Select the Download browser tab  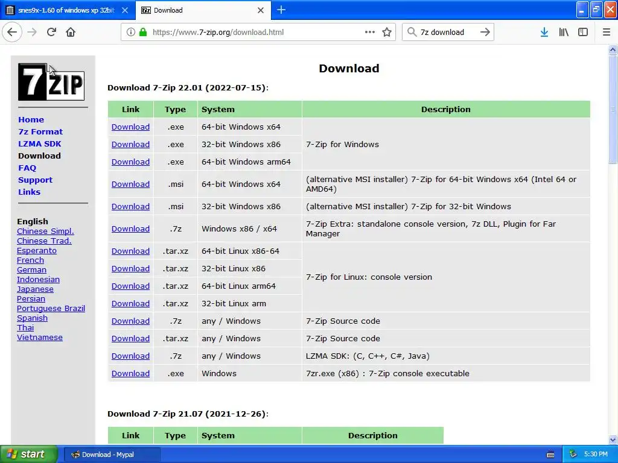203,10
